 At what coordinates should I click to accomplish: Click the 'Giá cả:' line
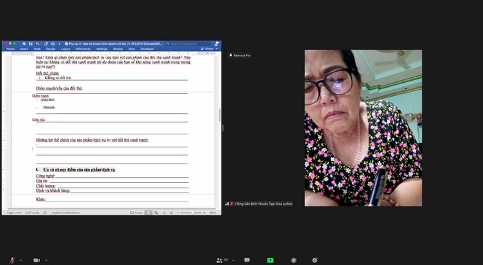(x=112, y=181)
